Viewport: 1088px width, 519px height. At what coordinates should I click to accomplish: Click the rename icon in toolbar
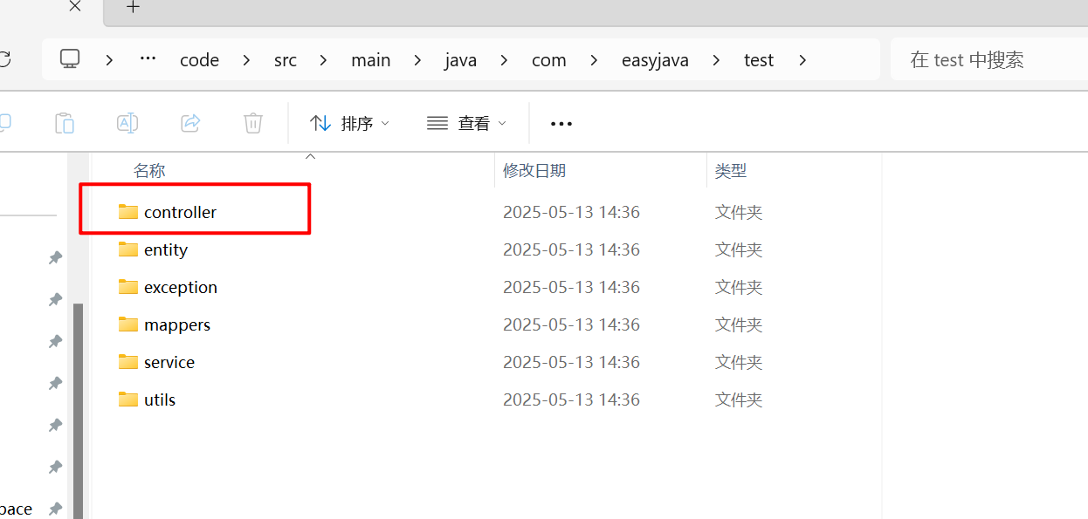pos(127,123)
